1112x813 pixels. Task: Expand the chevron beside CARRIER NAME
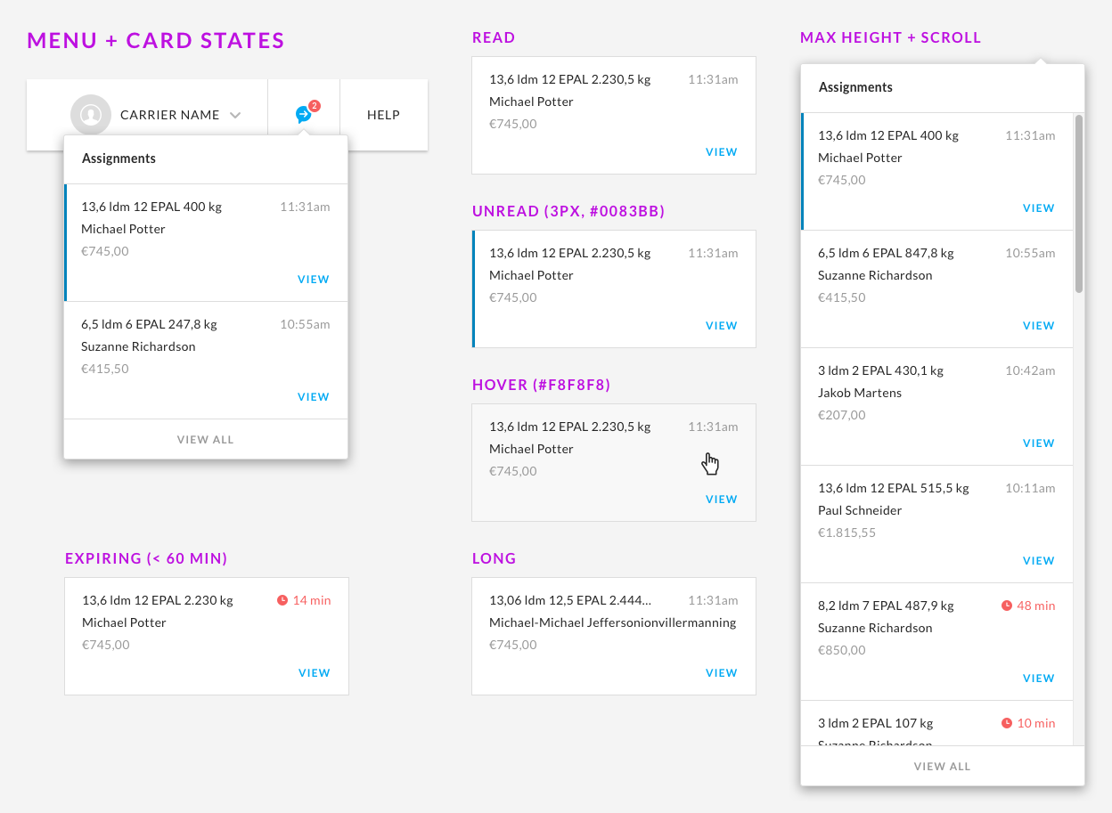(x=235, y=115)
